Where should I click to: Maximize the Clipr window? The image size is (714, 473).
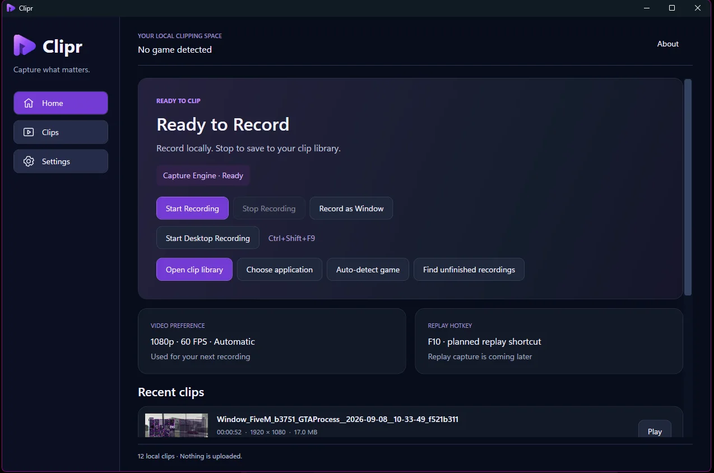tap(672, 8)
